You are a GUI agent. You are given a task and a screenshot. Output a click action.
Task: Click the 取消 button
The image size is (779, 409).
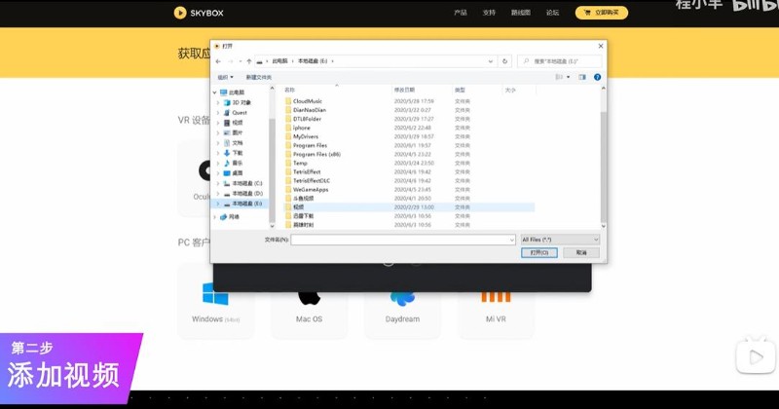pyautogui.click(x=581, y=253)
